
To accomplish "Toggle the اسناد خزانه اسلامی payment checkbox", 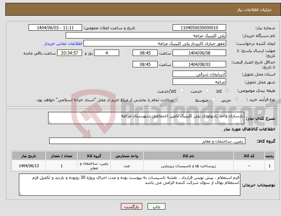I will [179, 99].
